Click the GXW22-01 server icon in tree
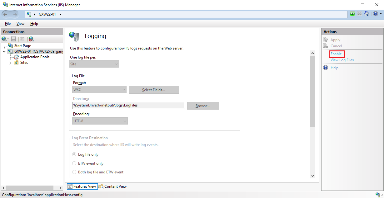This screenshot has height=198, width=384. [x=11, y=51]
